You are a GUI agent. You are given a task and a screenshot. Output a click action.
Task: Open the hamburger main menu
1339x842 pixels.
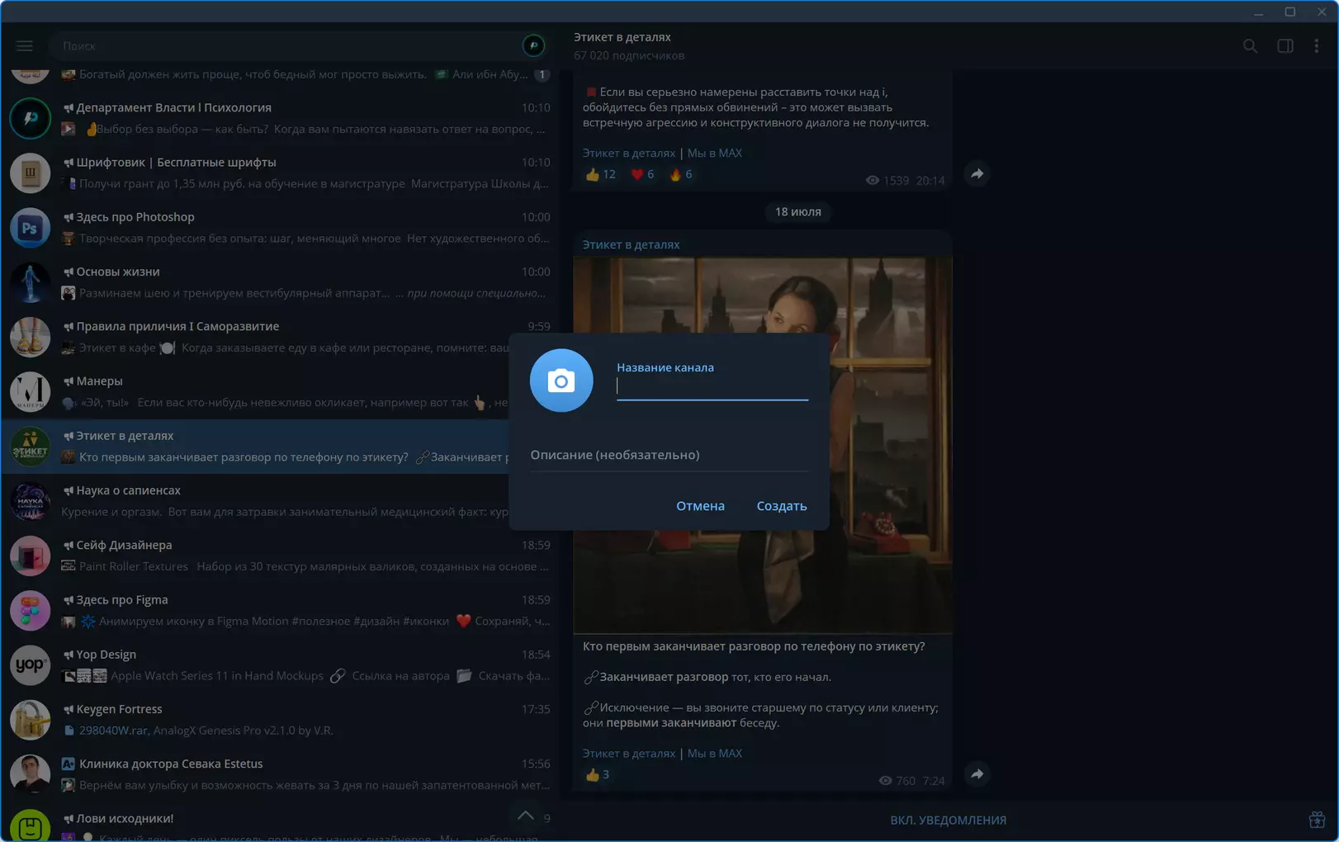click(x=25, y=46)
